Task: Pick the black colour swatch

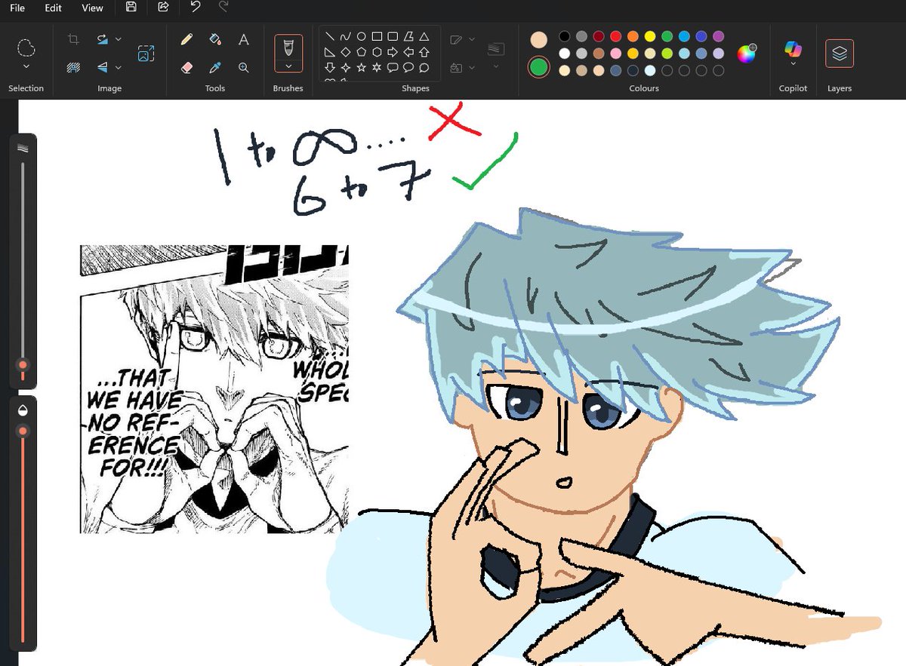Action: 564,36
